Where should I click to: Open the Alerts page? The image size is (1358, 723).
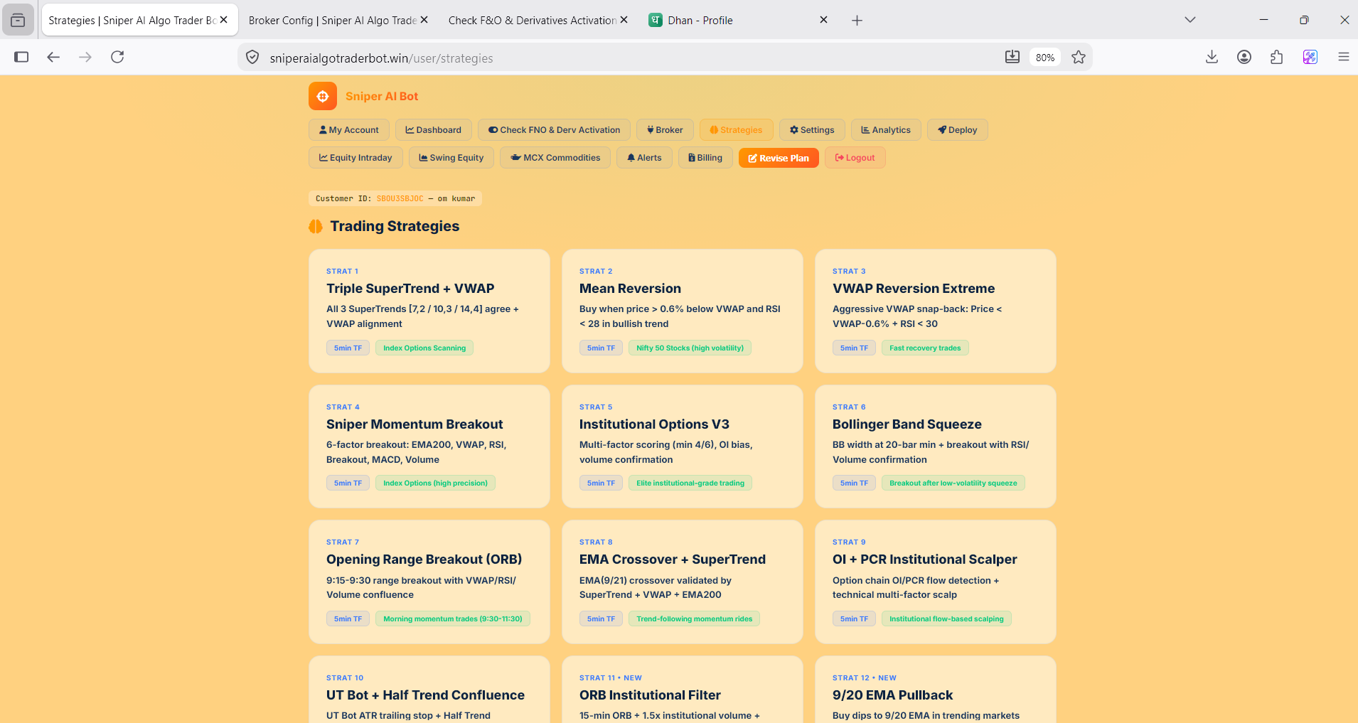[645, 158]
